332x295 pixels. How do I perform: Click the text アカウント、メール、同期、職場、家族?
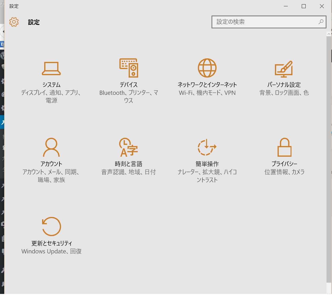pos(51,176)
